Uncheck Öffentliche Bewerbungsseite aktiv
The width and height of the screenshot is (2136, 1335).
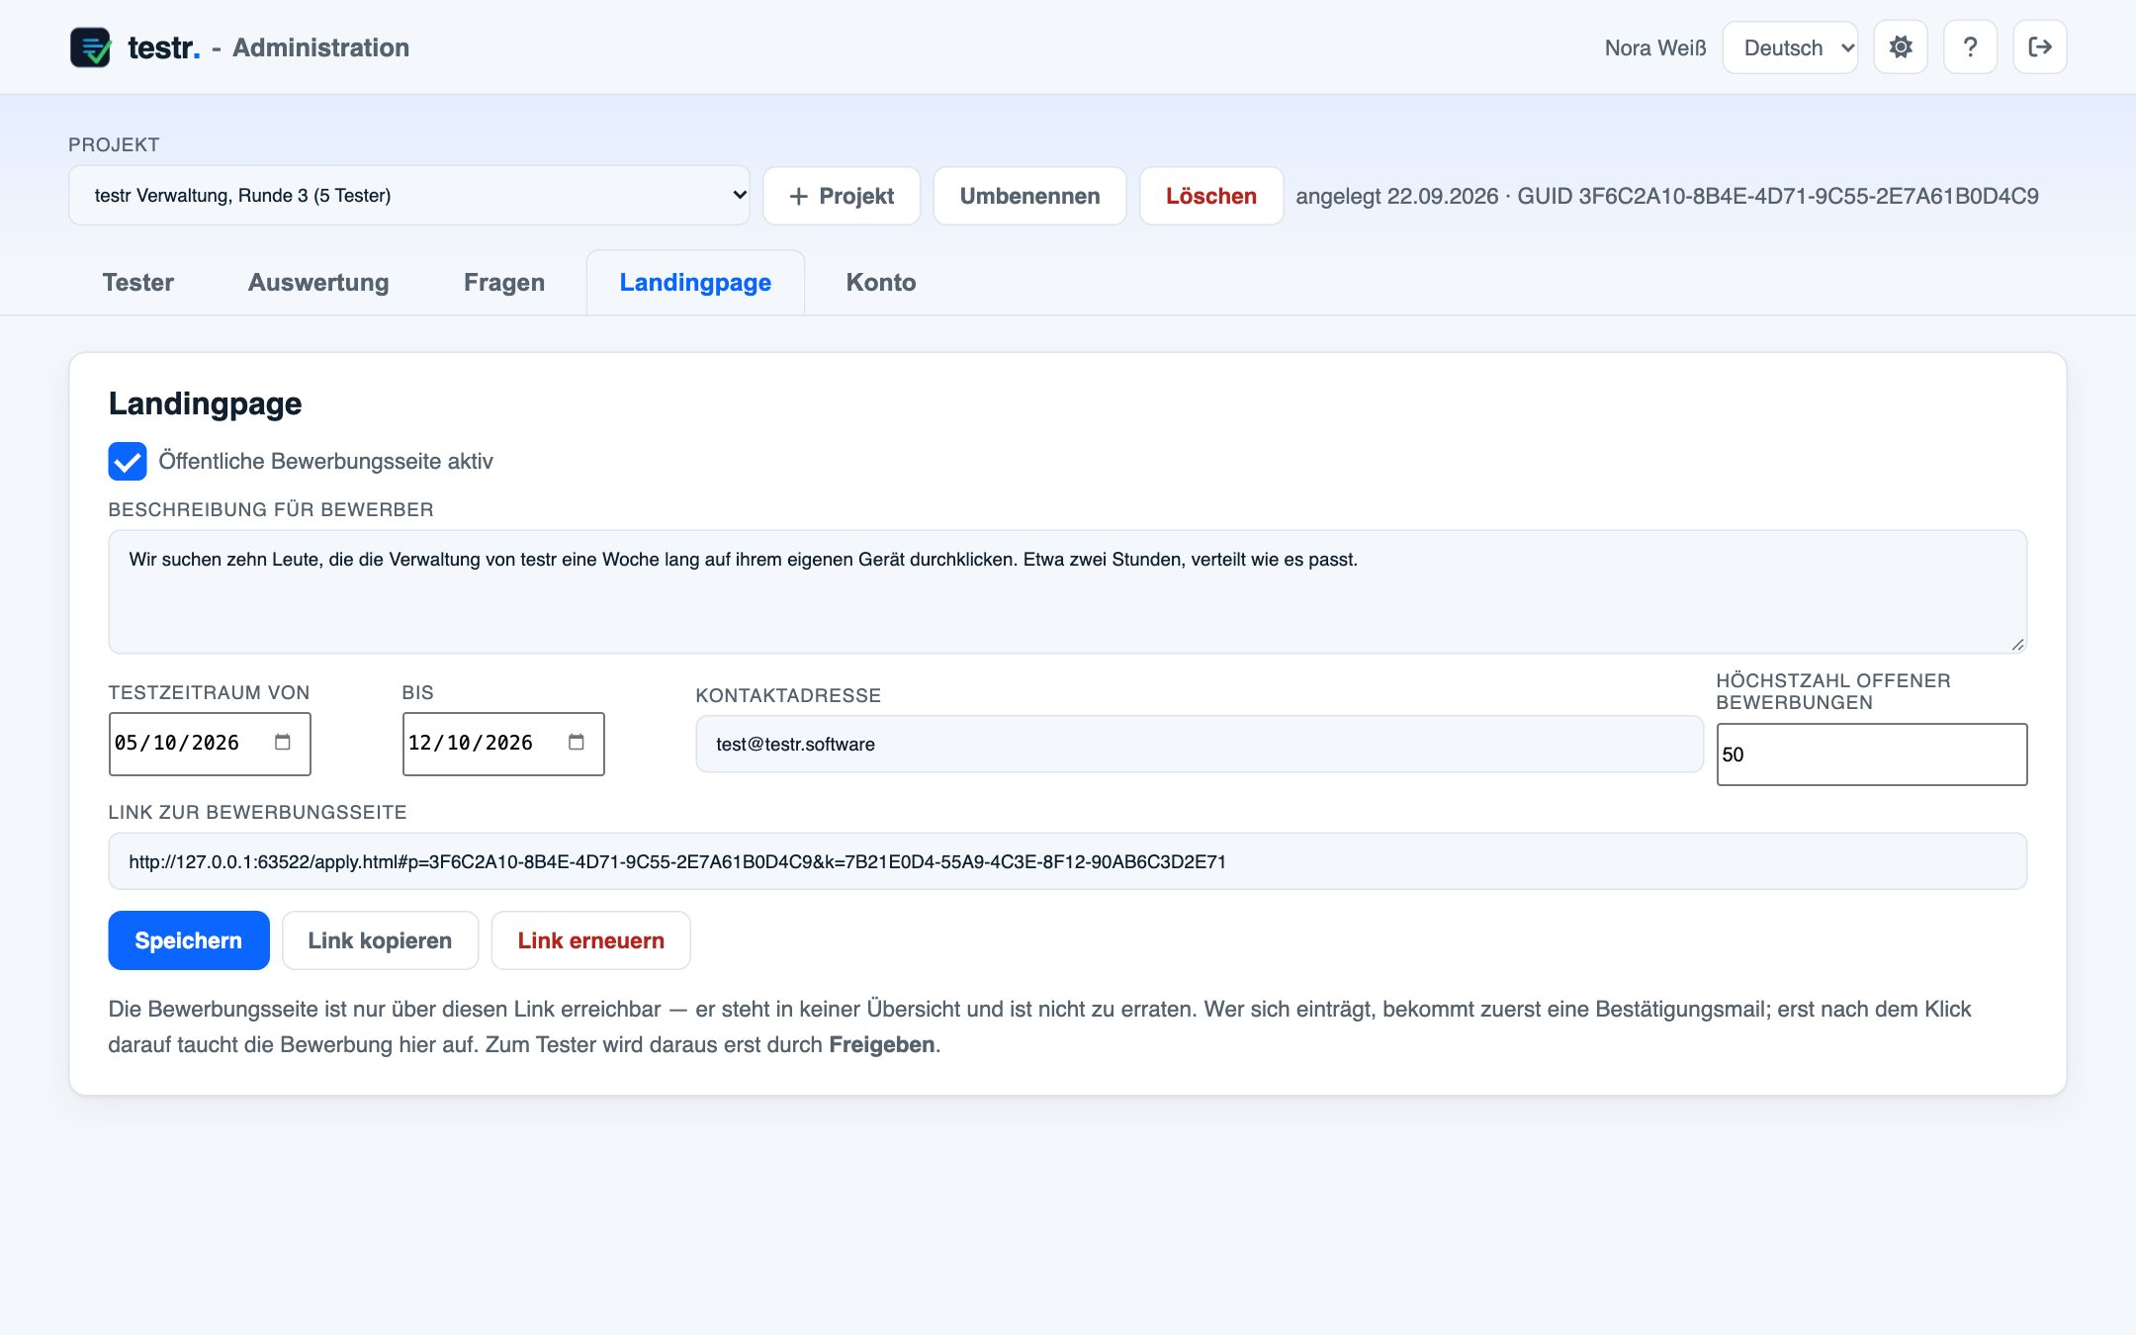(128, 461)
